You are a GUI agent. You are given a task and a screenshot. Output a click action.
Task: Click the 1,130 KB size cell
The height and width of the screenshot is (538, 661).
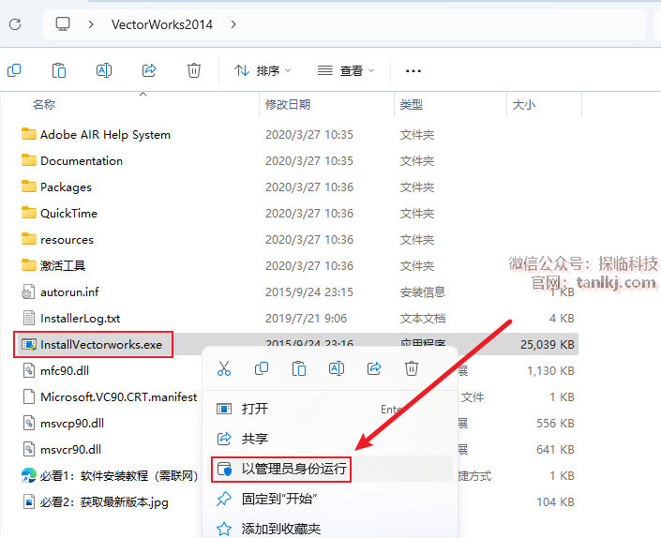[550, 371]
